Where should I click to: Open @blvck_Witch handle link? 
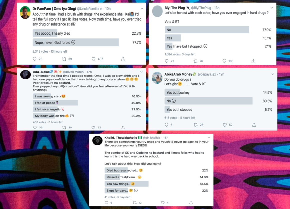pos(73,72)
